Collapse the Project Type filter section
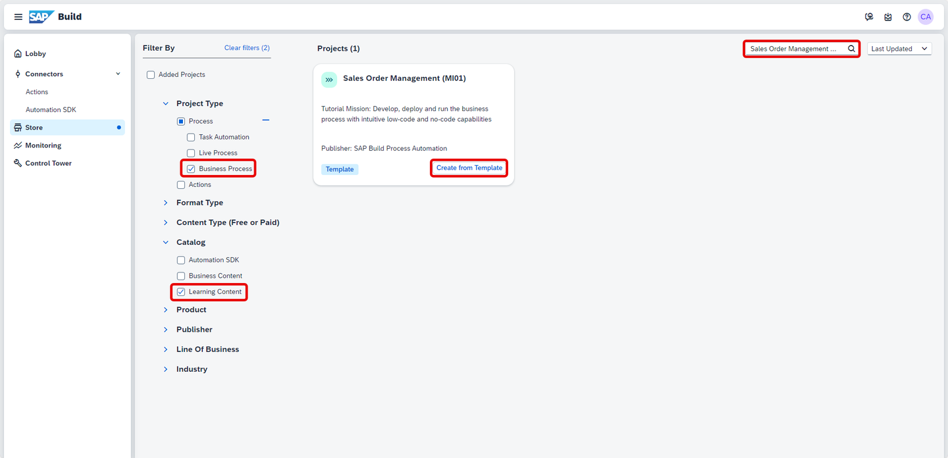This screenshot has height=458, width=948. pos(166,103)
